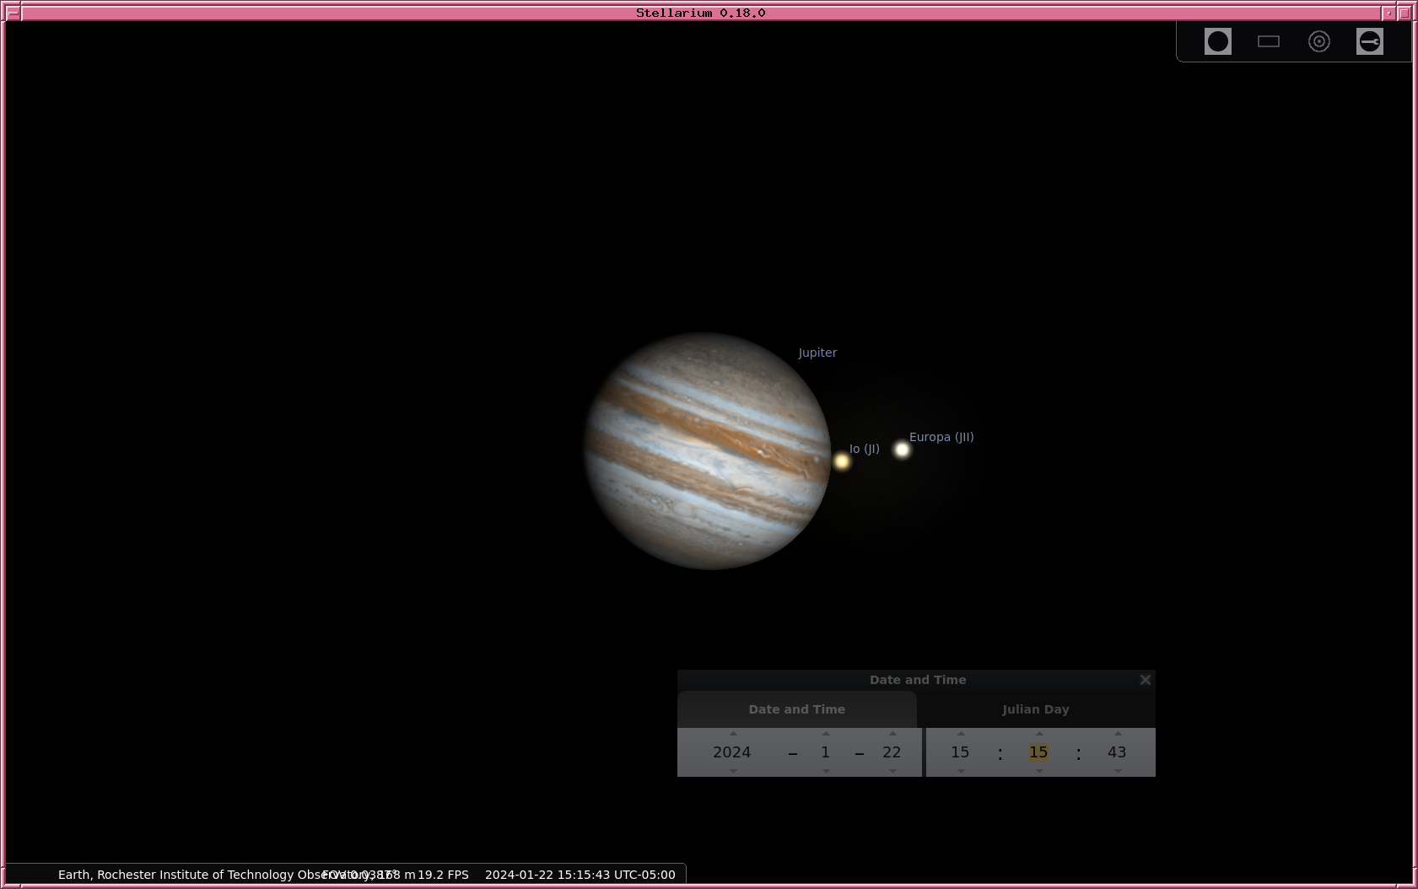Select the moon Io next to Jupiter
The image size is (1418, 889).
pos(841,461)
